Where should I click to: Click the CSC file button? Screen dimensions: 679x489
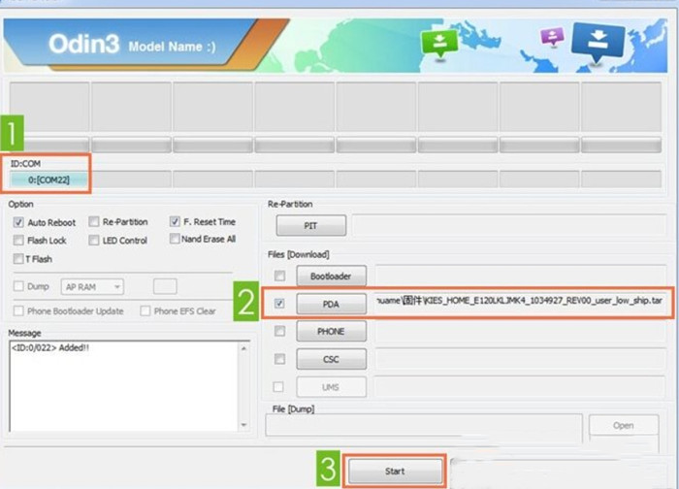tap(331, 359)
